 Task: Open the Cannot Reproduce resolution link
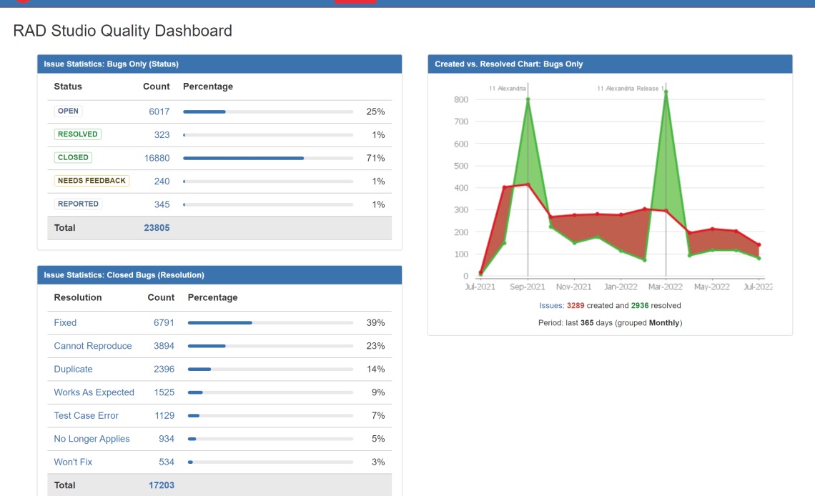coord(92,346)
